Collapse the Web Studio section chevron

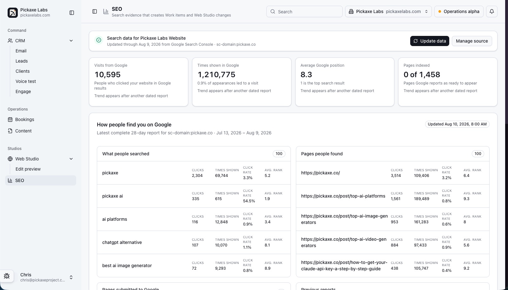71,159
